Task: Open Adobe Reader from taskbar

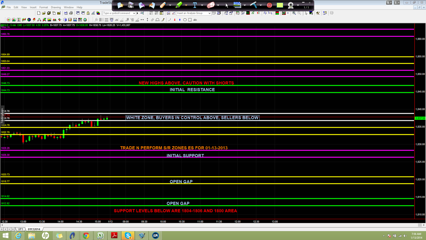Action: click(x=114, y=235)
